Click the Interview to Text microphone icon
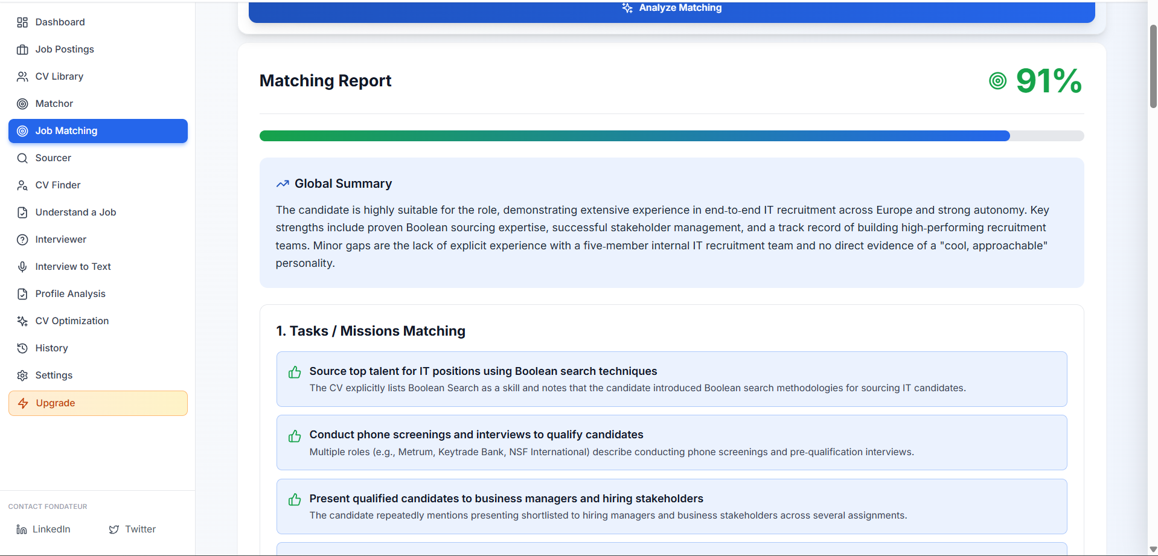This screenshot has width=1158, height=556. pos(22,267)
